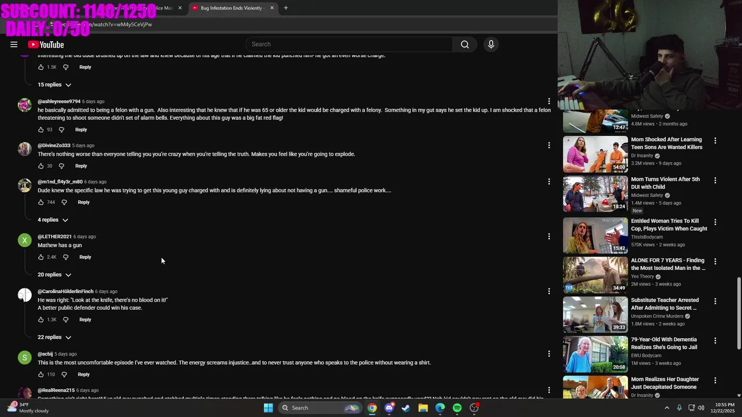
Task: Open more options for 'ALONE FOR 7 YEARS' video
Action: [x=715, y=262]
